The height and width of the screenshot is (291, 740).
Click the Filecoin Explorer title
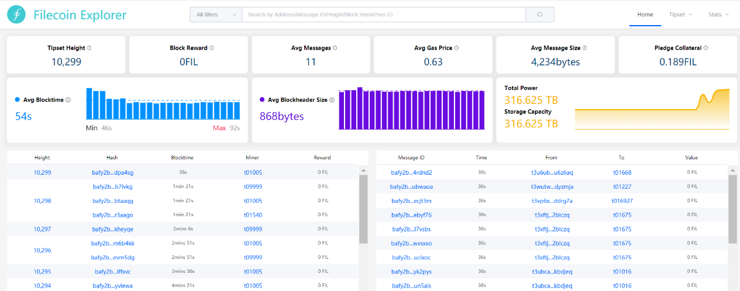click(80, 15)
